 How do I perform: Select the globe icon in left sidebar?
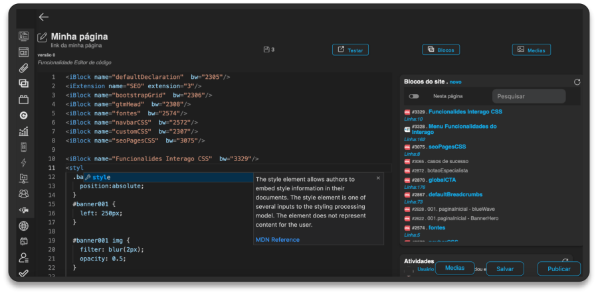23,226
